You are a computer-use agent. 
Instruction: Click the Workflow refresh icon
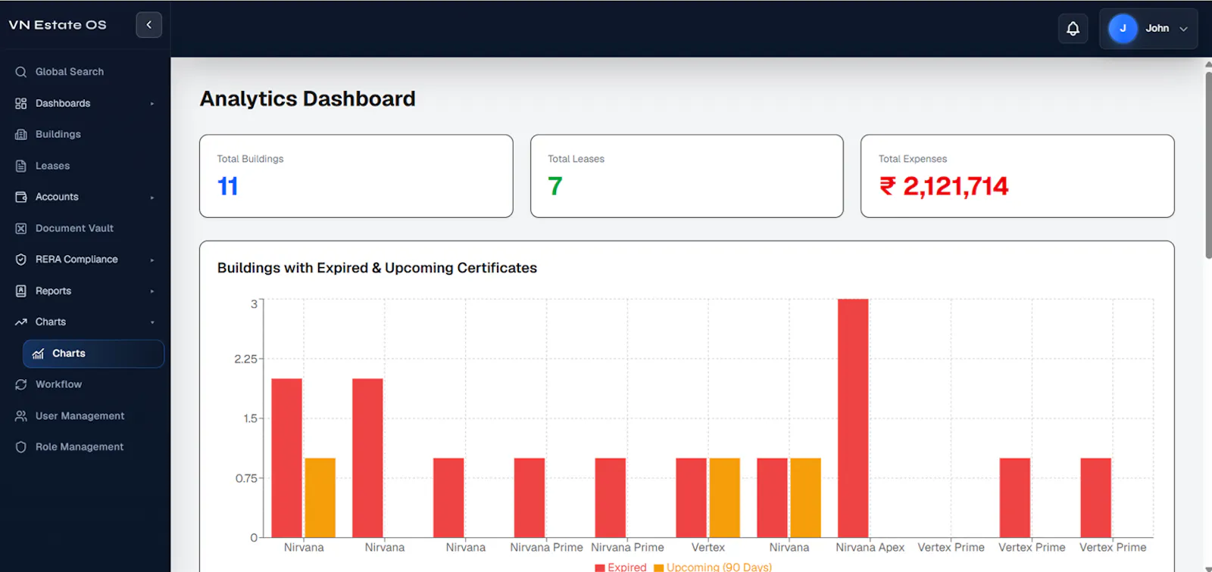pos(21,384)
